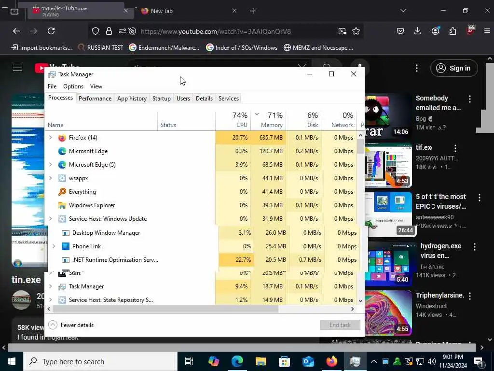Bookmark this page with the star icon
The height and width of the screenshot is (371, 494).
tap(356, 31)
